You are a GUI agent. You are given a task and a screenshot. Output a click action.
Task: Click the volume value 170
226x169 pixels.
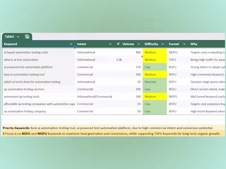pos(138,67)
